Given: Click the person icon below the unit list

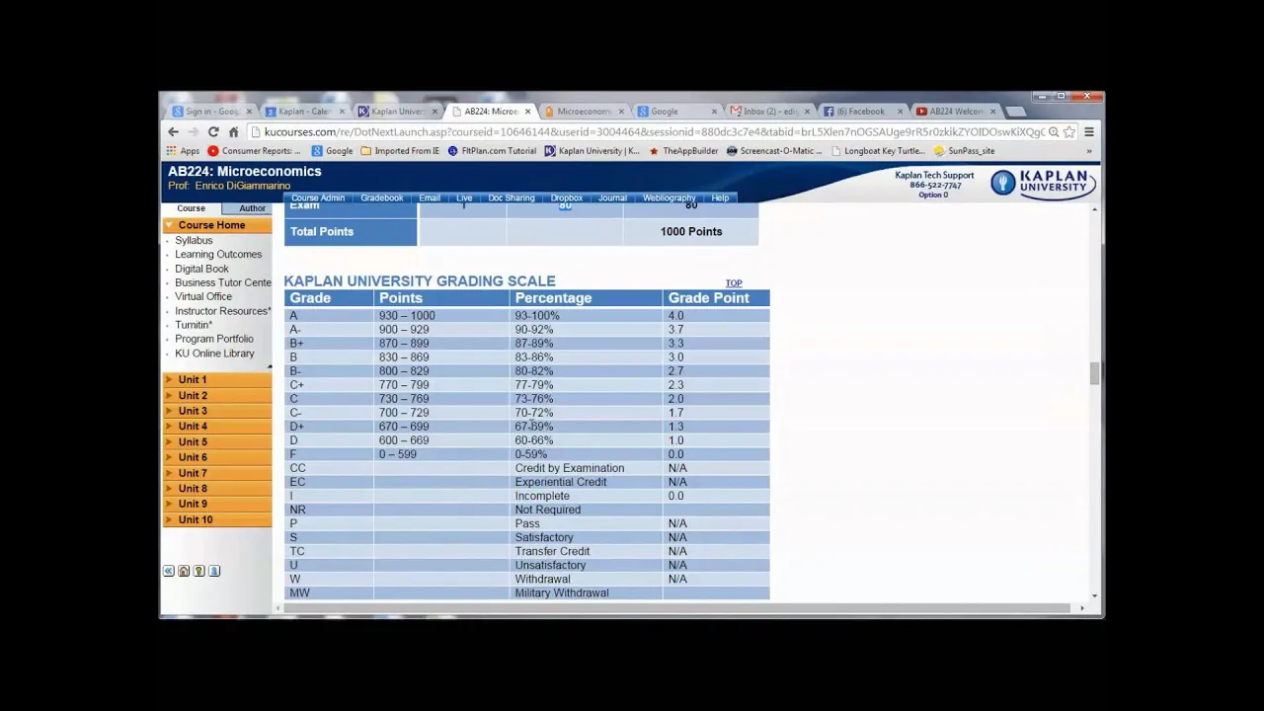Looking at the screenshot, I should click(214, 571).
